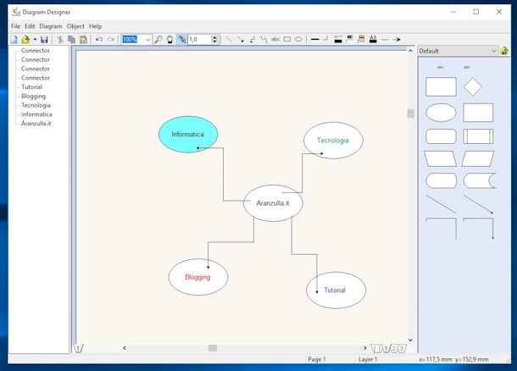Click the canvas scroll-down arrow
Viewport: 517px width, 371px height.
(x=410, y=340)
